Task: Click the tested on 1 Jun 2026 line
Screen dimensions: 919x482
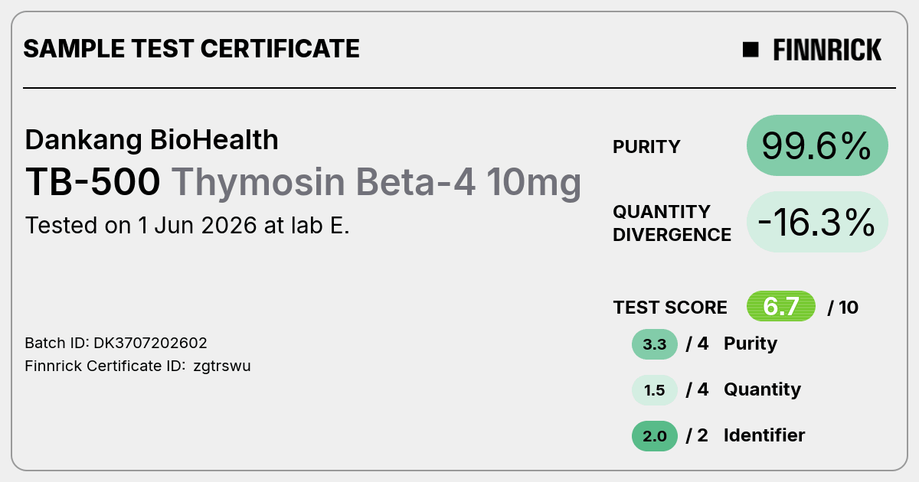Action: click(x=188, y=226)
